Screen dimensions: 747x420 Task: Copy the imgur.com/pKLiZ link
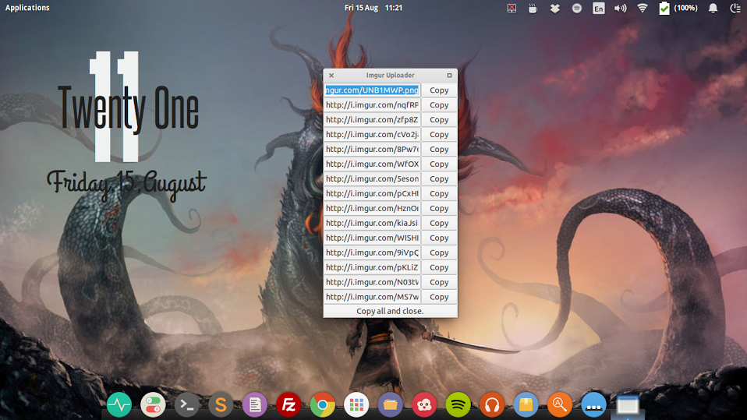click(x=439, y=267)
